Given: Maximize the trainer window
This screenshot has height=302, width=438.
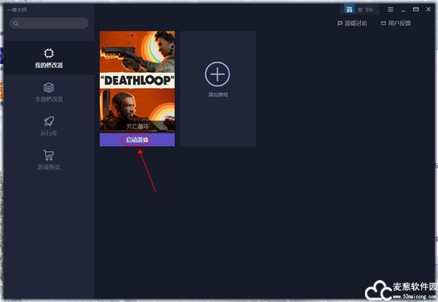Looking at the screenshot, I should (415, 9).
